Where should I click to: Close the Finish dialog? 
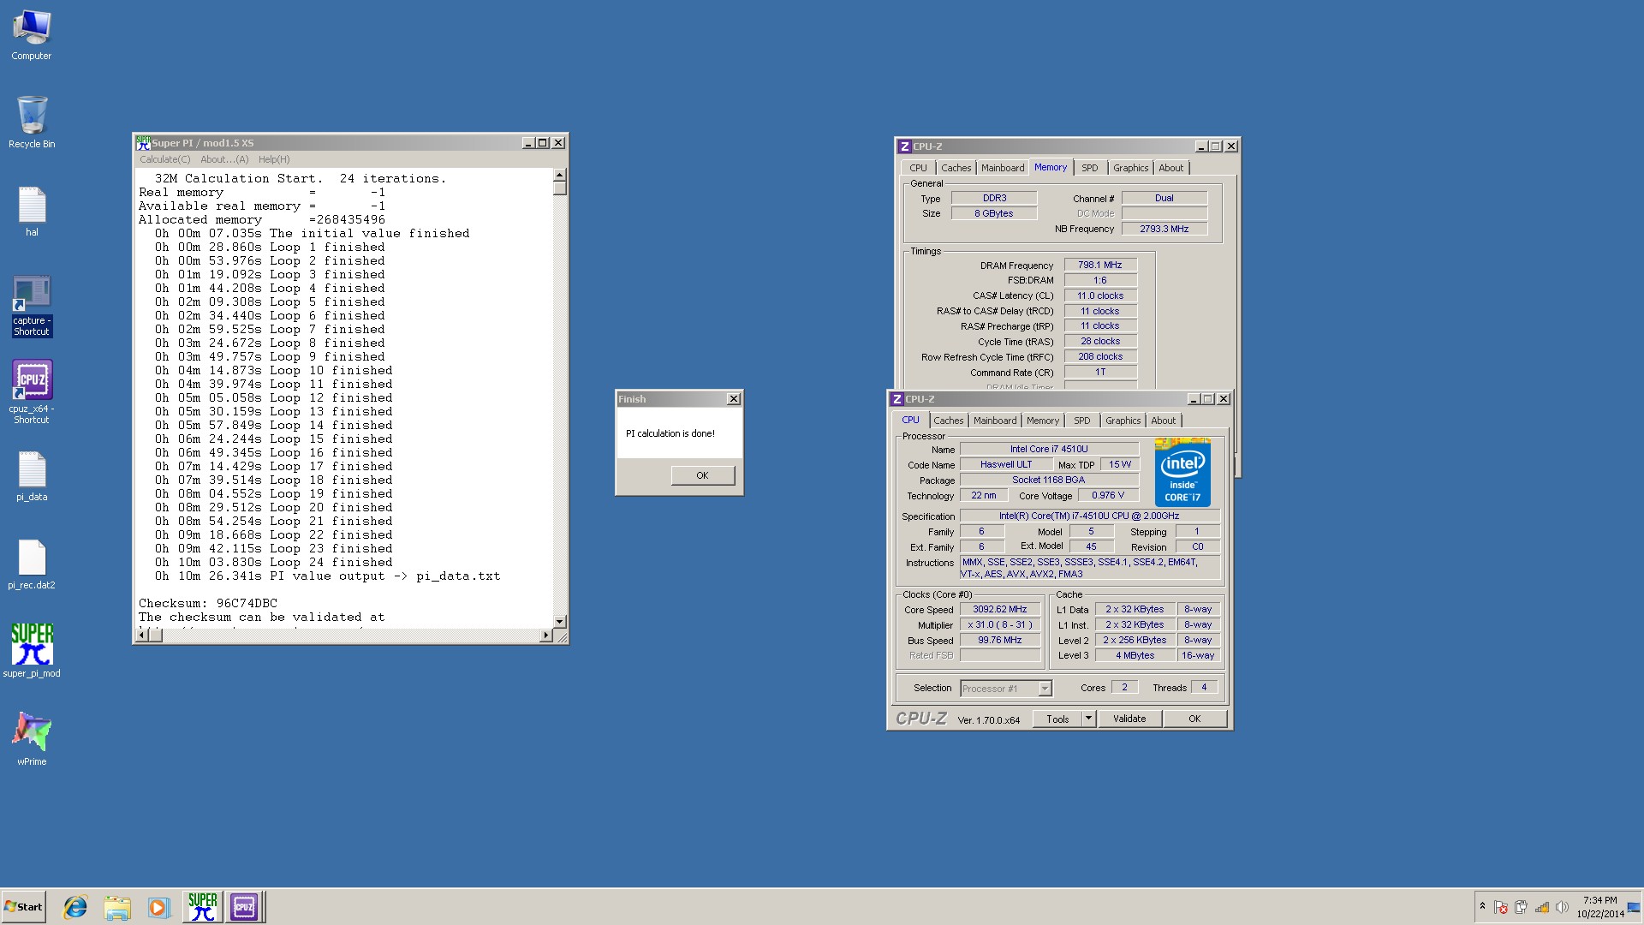point(734,399)
